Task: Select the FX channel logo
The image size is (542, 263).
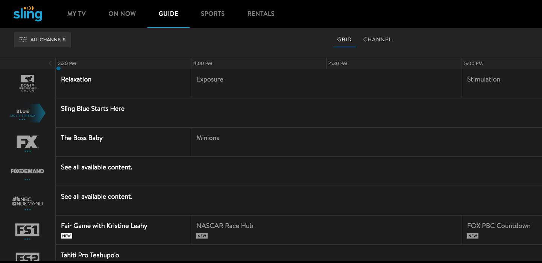Action: tap(27, 143)
